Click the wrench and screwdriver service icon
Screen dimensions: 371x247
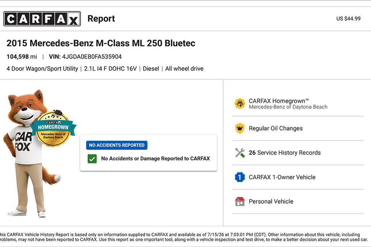pos(240,153)
